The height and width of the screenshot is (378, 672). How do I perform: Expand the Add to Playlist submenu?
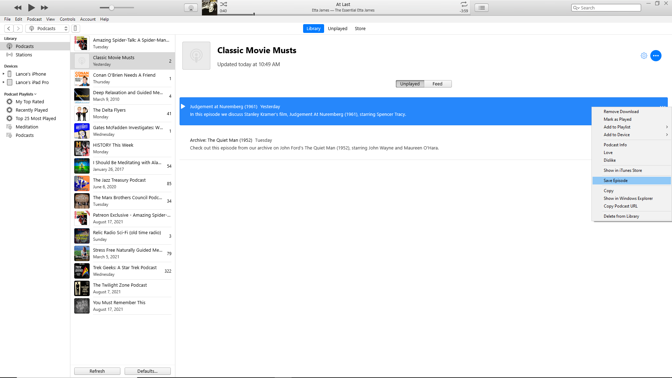[x=631, y=127]
